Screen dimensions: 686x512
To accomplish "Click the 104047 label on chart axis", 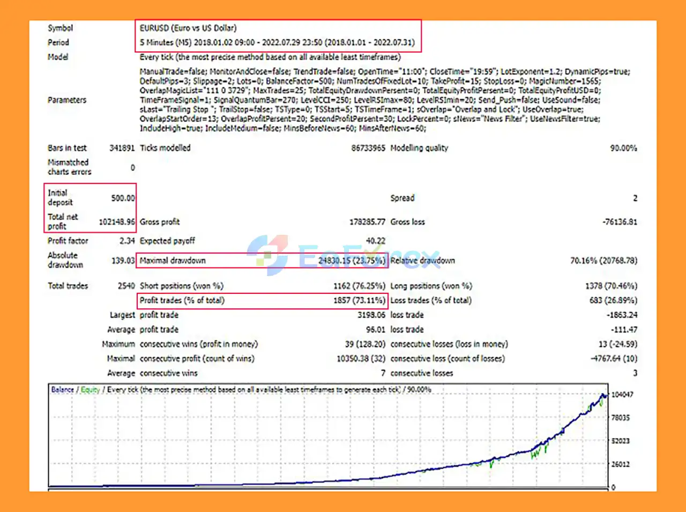I will (622, 395).
